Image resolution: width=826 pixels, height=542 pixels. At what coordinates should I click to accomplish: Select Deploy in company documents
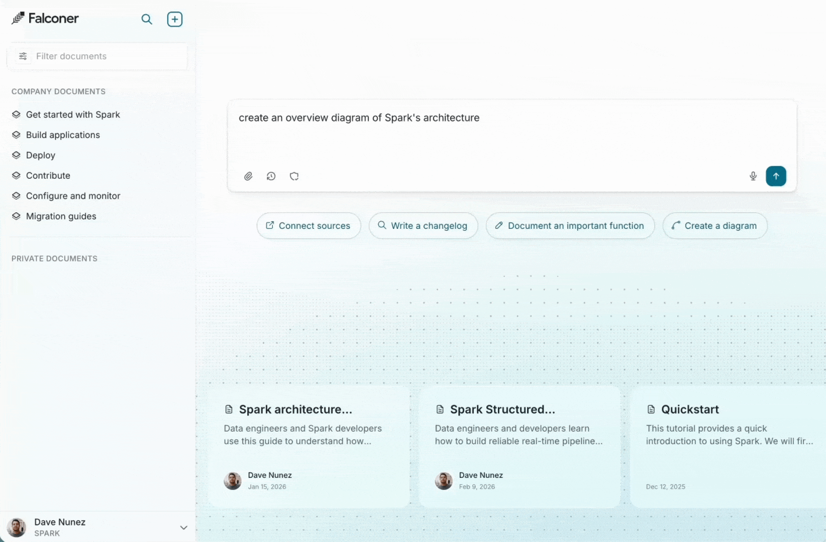[x=40, y=155]
